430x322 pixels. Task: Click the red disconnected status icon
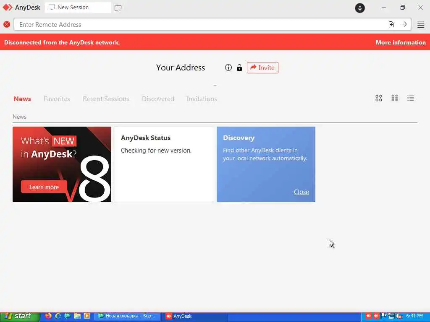[7, 24]
